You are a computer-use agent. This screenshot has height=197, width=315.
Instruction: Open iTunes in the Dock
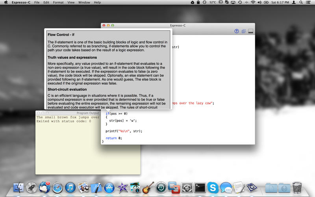tap(70, 188)
